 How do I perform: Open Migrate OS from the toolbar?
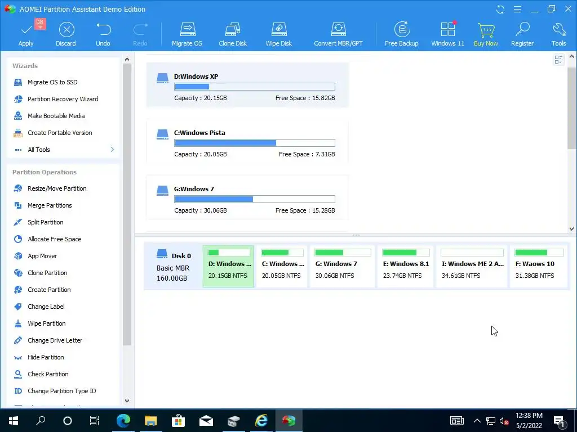(x=187, y=34)
